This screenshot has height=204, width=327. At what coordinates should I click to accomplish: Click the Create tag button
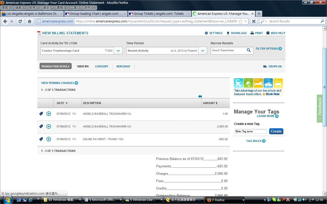click(276, 131)
